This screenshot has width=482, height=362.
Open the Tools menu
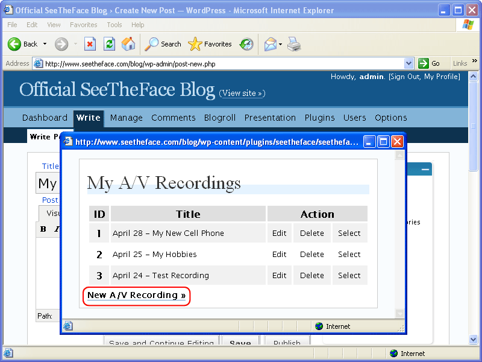114,25
